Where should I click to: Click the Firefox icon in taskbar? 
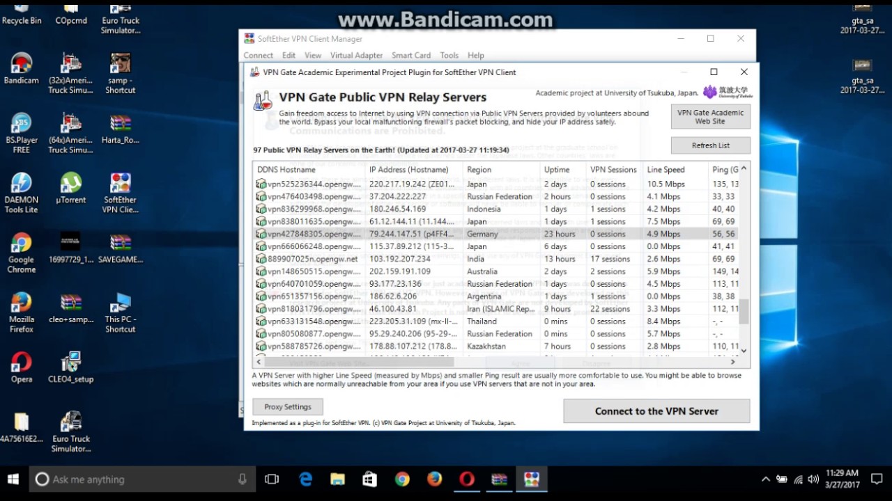pyautogui.click(x=434, y=479)
